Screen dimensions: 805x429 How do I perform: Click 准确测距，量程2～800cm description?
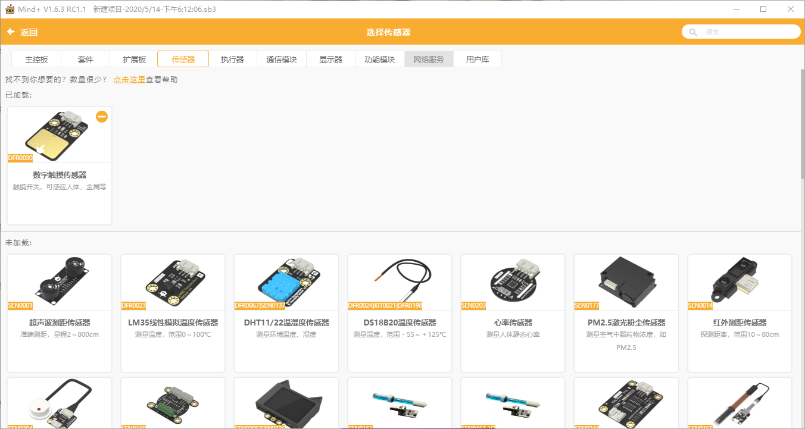pyautogui.click(x=60, y=334)
